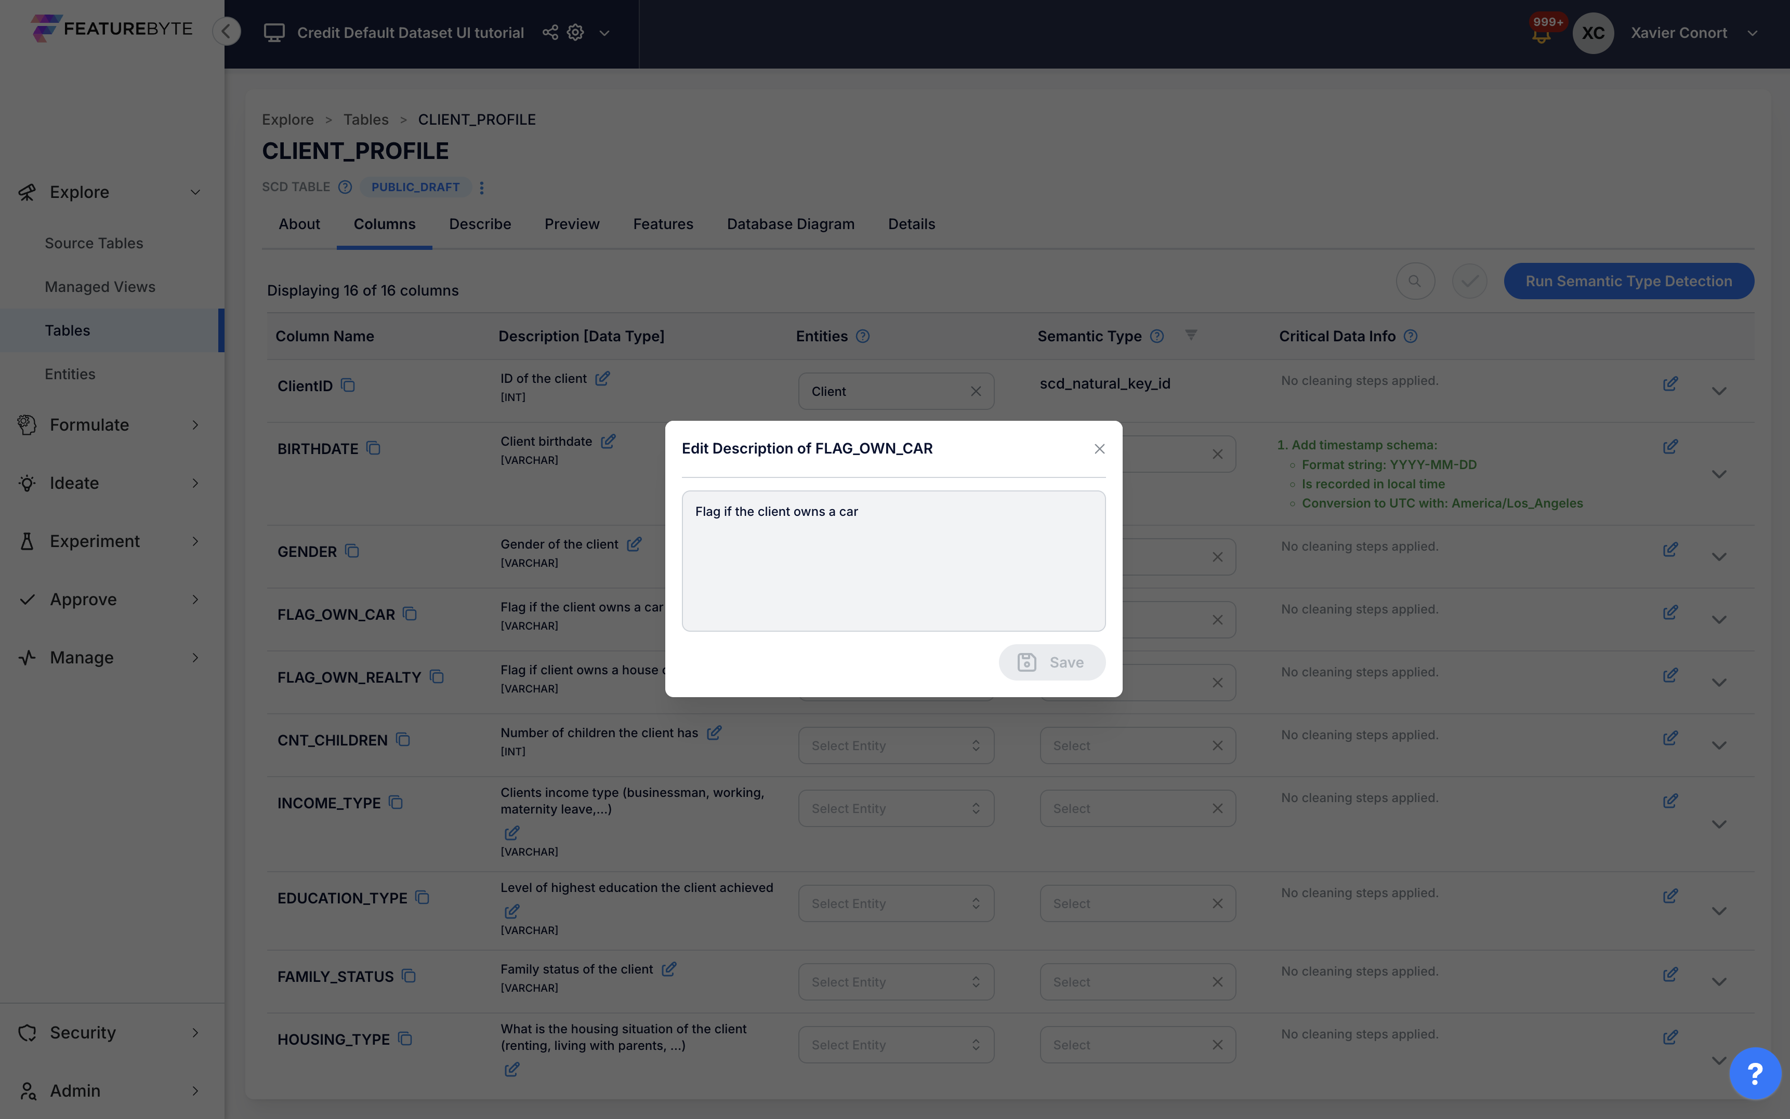Copy the ClientID column name
Screen dimensions: 1790x1119
pyautogui.click(x=348, y=385)
